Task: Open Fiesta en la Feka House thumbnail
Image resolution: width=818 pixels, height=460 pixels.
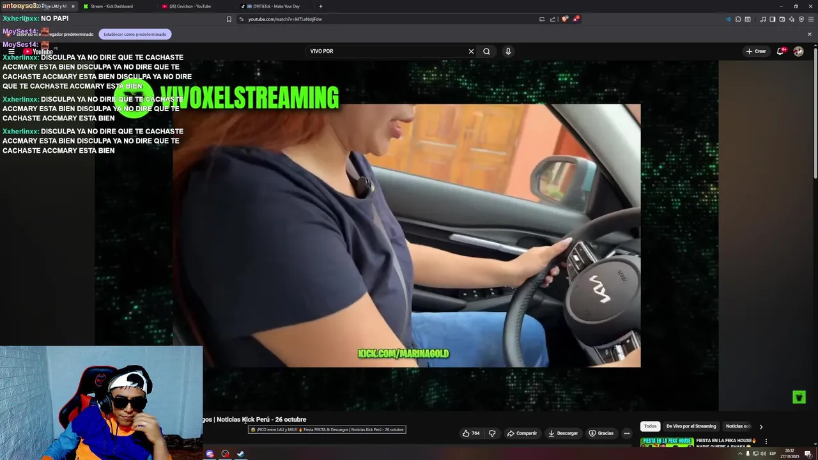Action: pos(667,442)
